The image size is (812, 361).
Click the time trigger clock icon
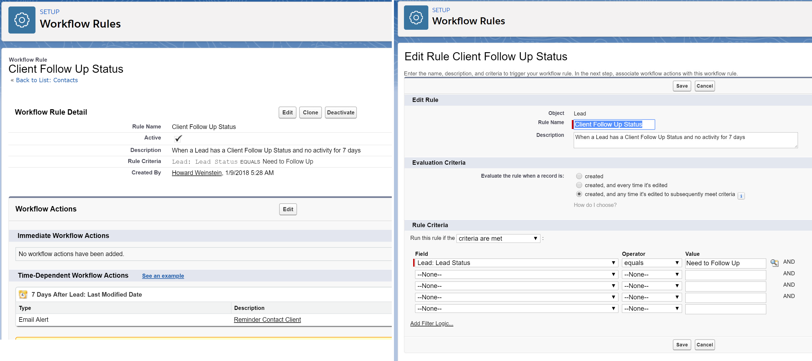pyautogui.click(x=23, y=294)
